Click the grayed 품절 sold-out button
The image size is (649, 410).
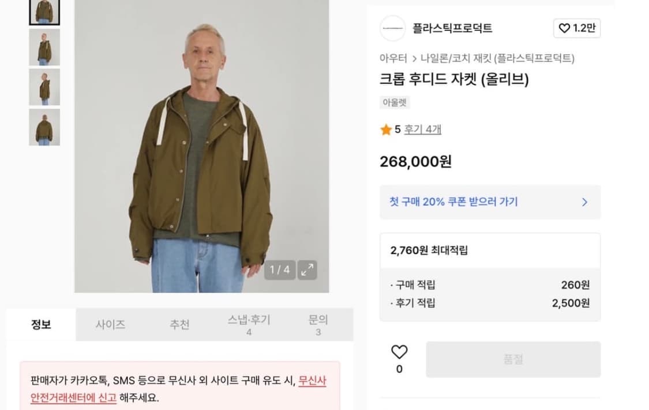coord(512,360)
